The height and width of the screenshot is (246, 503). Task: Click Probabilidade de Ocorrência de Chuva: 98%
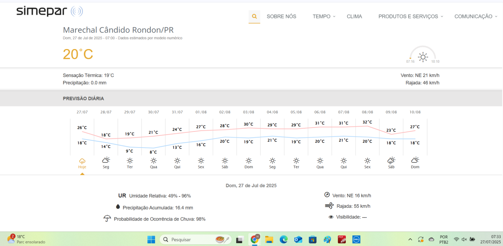(x=160, y=219)
